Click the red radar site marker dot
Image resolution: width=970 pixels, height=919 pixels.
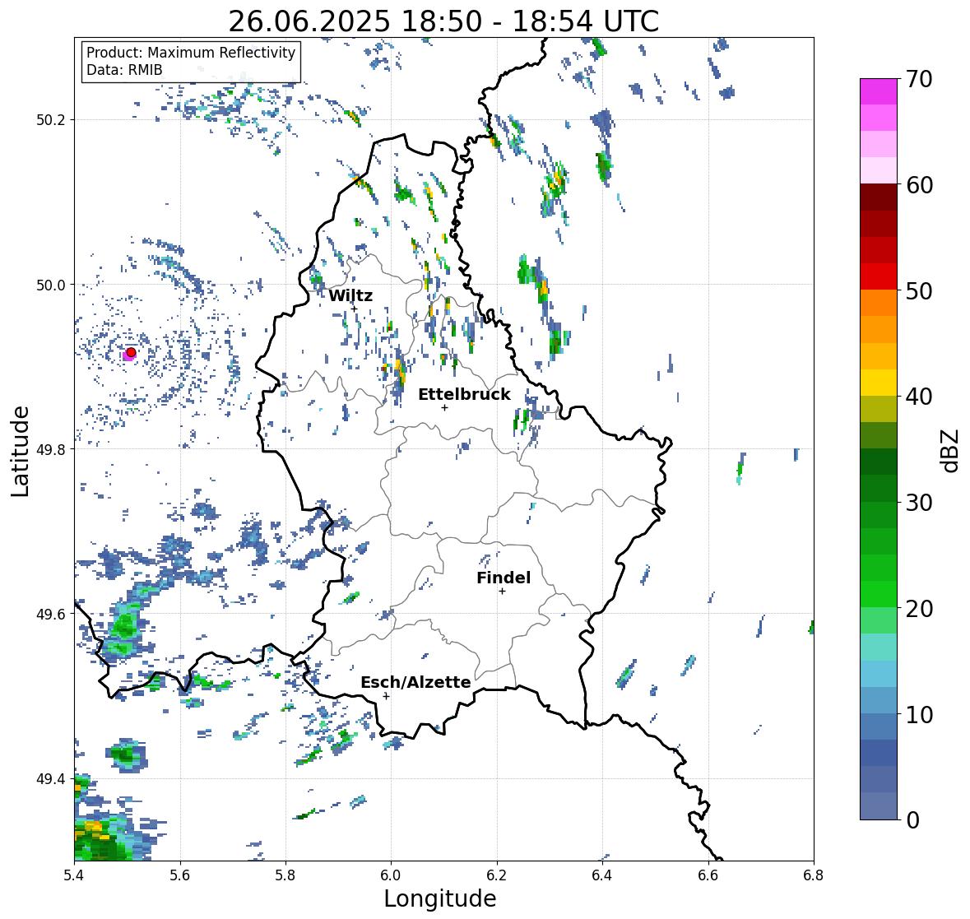tap(131, 352)
